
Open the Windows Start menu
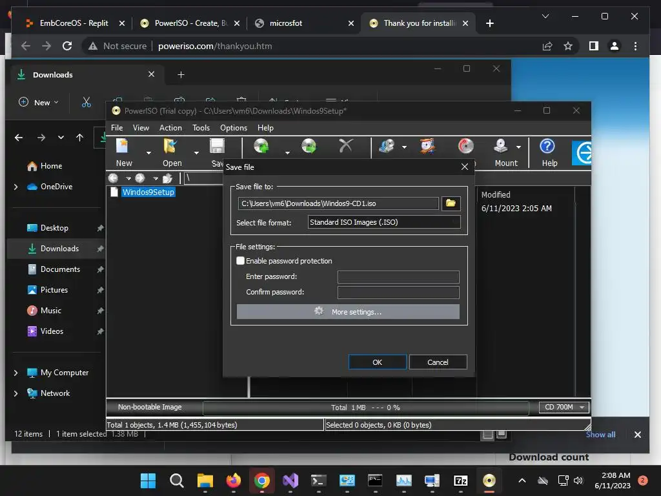point(148,480)
